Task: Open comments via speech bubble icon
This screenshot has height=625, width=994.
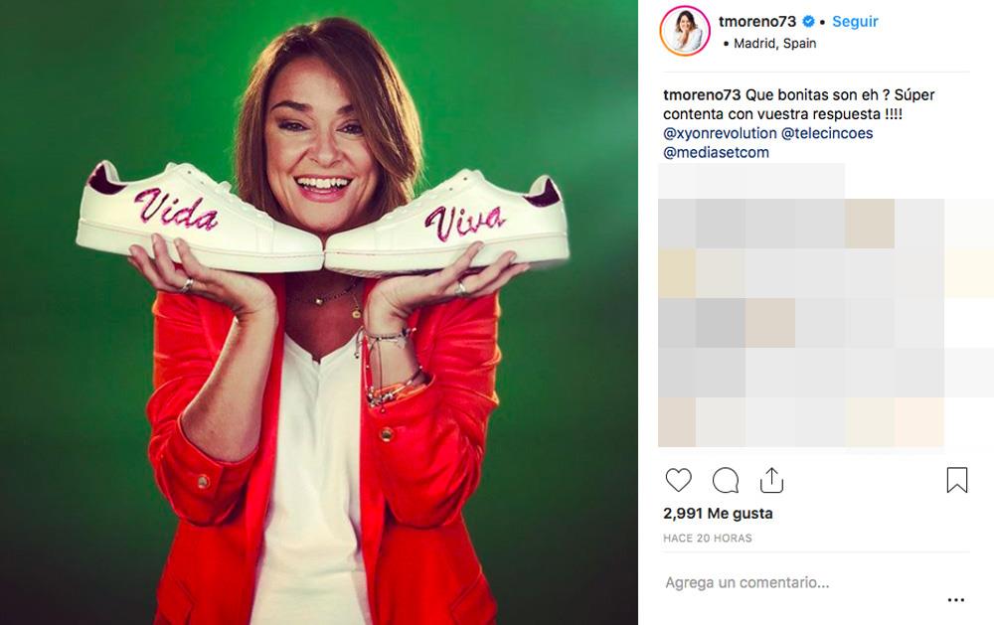Action: tap(726, 481)
